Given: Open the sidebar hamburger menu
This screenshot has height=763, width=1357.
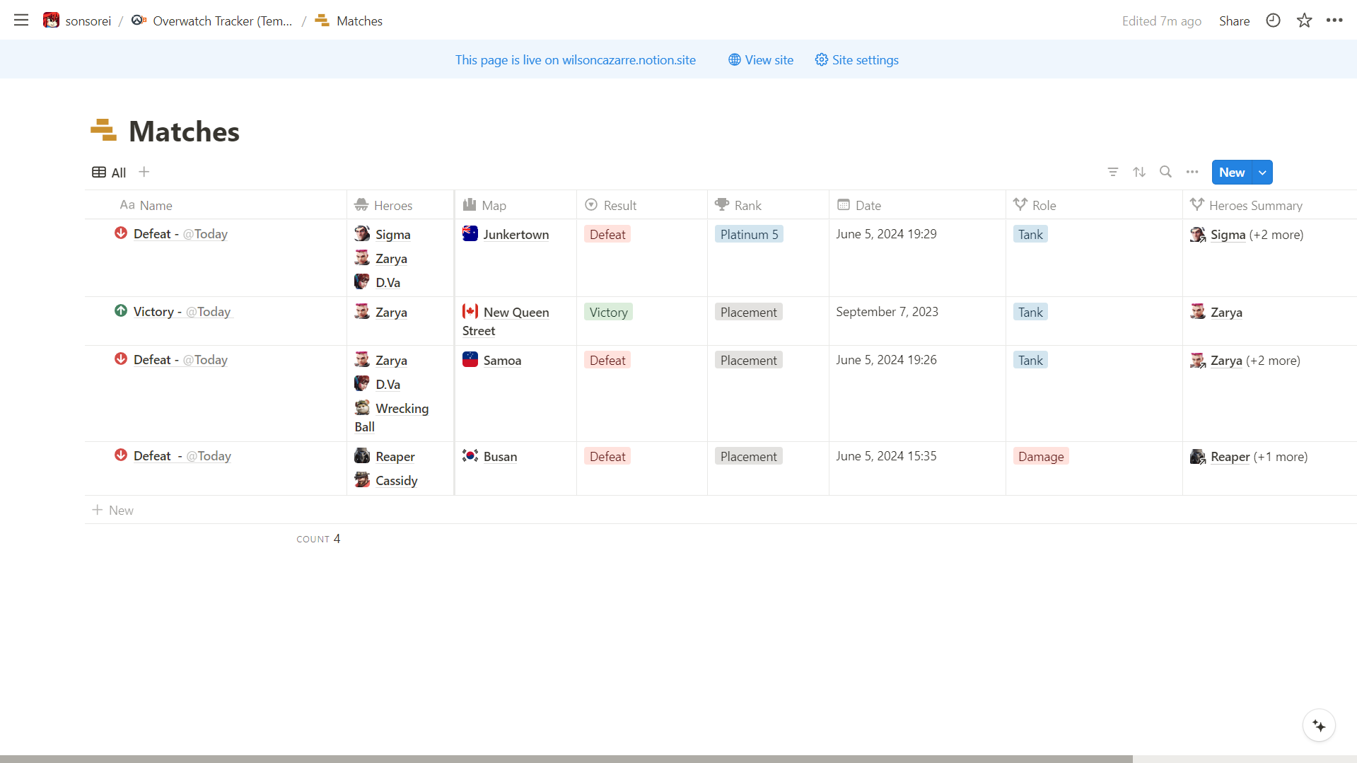Looking at the screenshot, I should (x=21, y=21).
